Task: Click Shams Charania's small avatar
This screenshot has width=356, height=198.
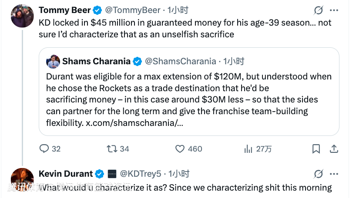Action: (x=53, y=62)
